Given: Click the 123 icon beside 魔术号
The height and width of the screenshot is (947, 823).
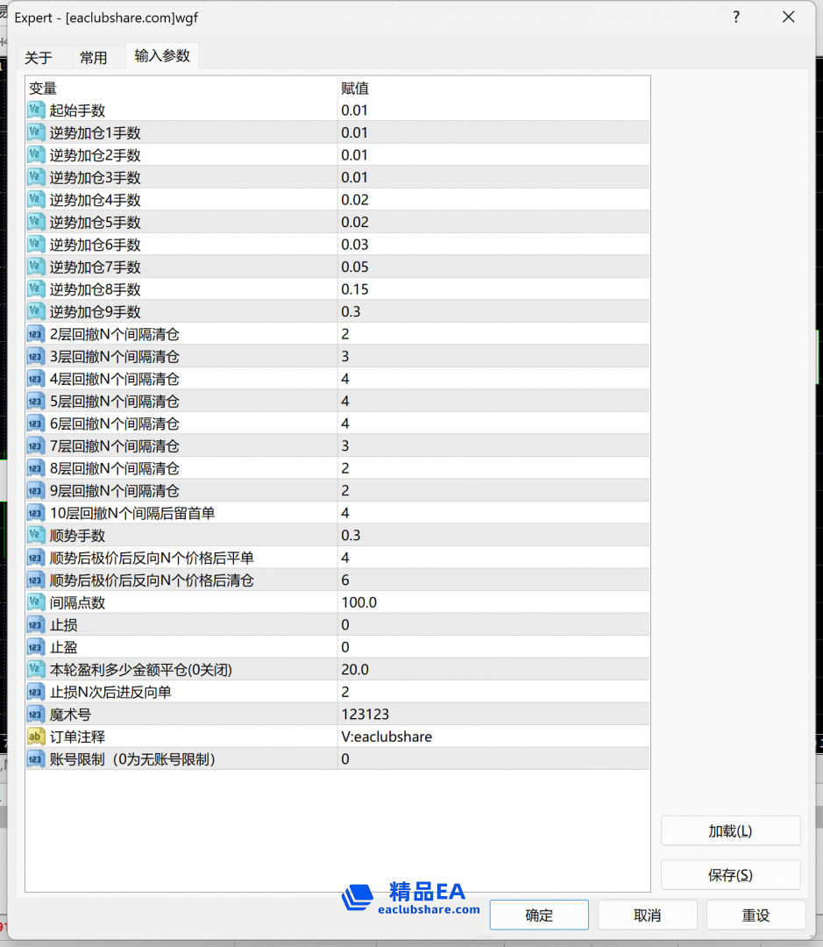Looking at the screenshot, I should click(x=35, y=714).
